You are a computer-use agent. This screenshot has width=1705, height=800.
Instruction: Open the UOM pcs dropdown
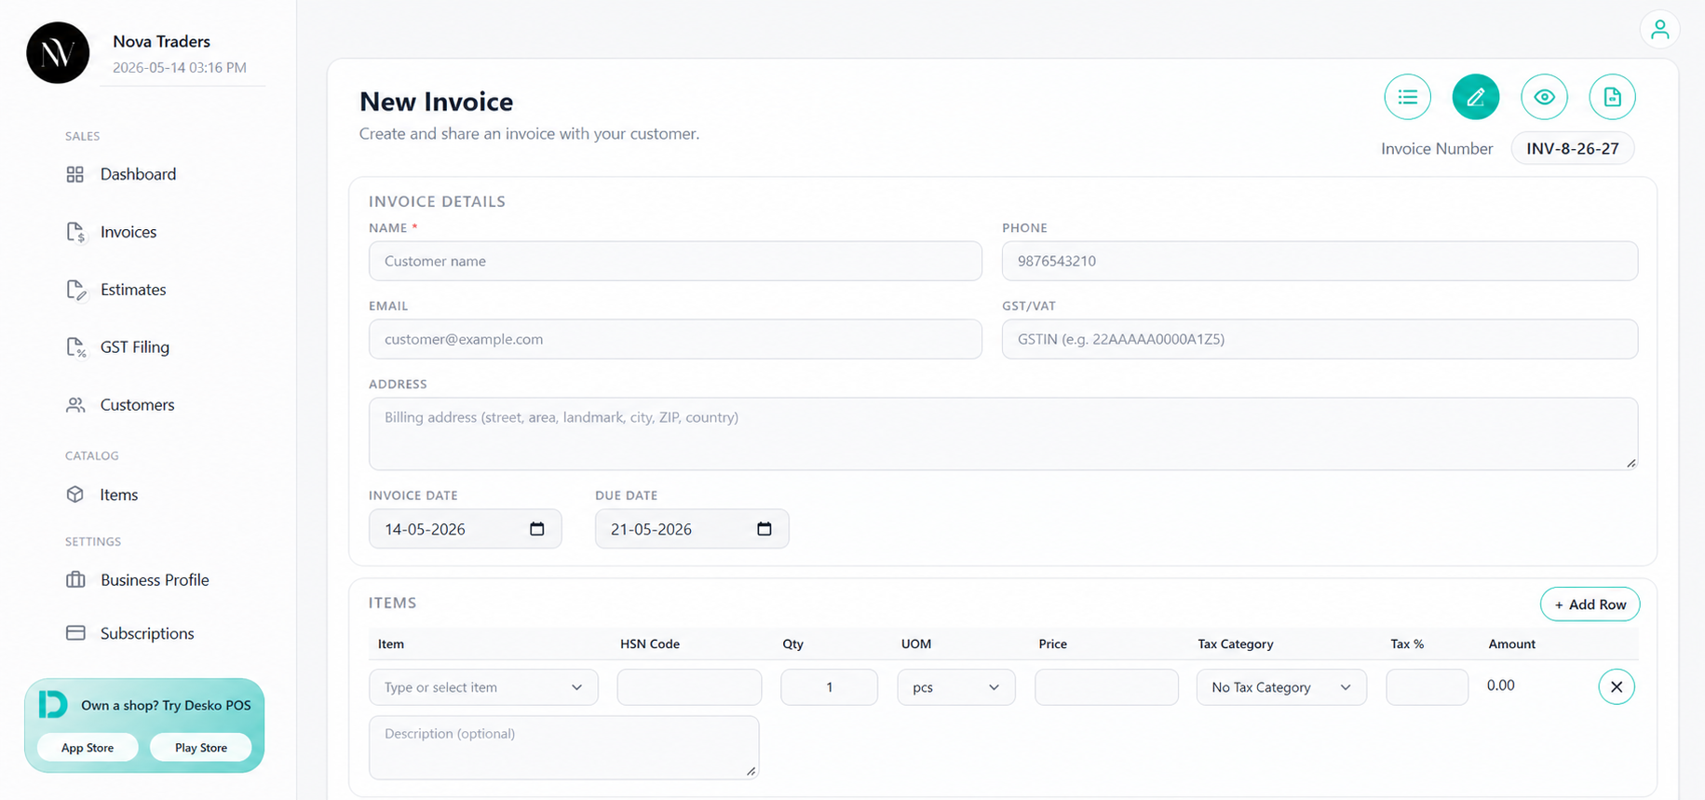956,687
